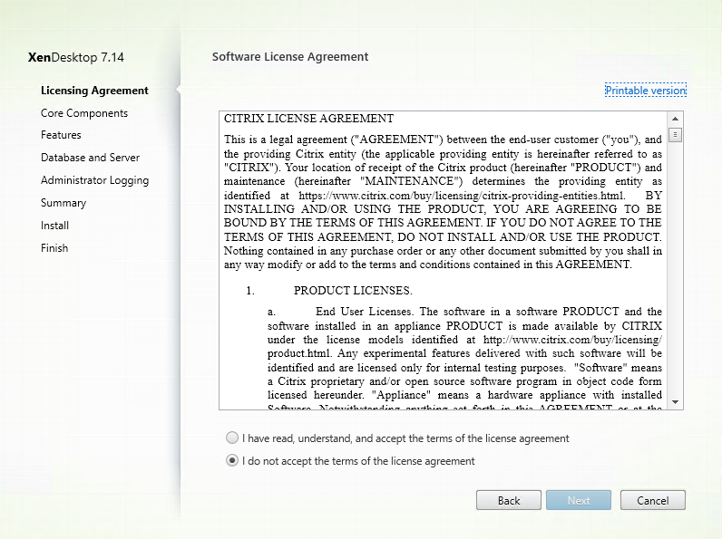The image size is (722, 539).
Task: Select the Finish step
Action: point(54,248)
